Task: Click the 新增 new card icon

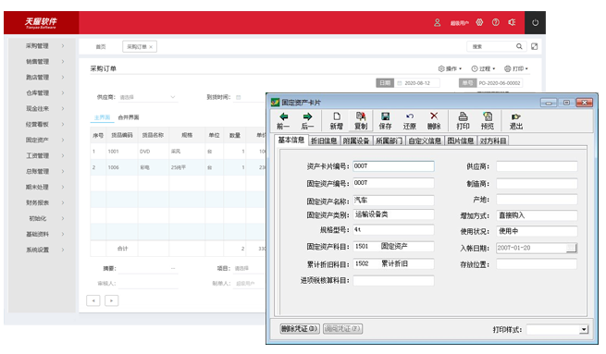Action: [x=337, y=116]
